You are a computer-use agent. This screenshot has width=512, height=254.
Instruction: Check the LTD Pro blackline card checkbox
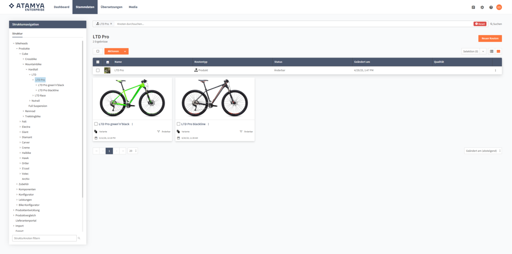tap(178, 124)
